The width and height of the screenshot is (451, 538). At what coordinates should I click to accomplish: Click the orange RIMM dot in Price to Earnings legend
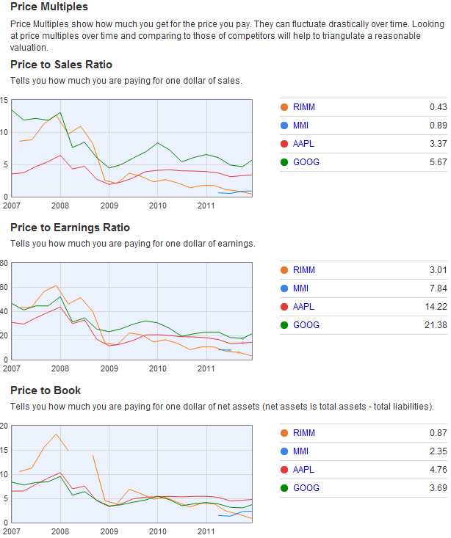(x=284, y=270)
